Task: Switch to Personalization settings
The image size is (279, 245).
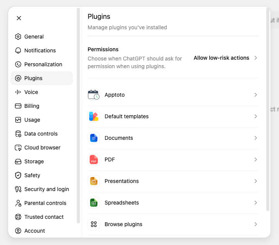Action: (x=42, y=64)
